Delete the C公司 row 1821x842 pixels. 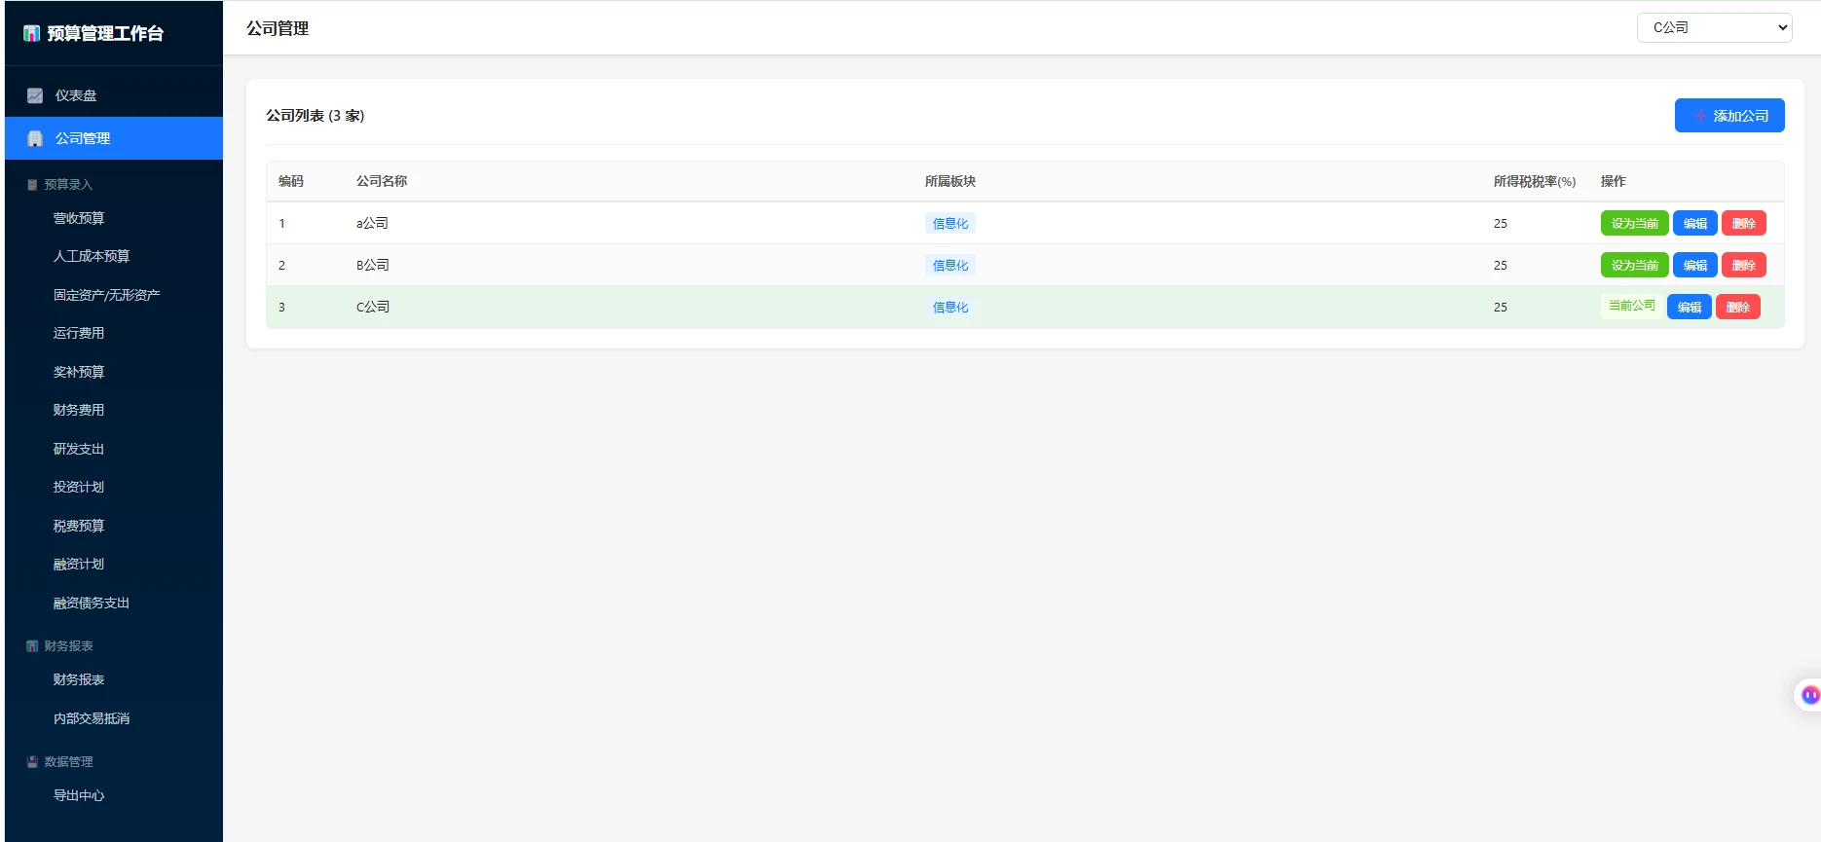(1738, 307)
